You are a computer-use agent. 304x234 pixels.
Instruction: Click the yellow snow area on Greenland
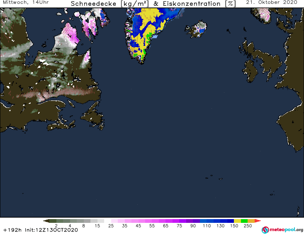coord(149,18)
